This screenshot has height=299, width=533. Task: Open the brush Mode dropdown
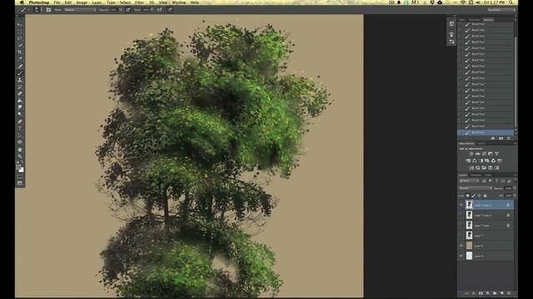point(80,10)
